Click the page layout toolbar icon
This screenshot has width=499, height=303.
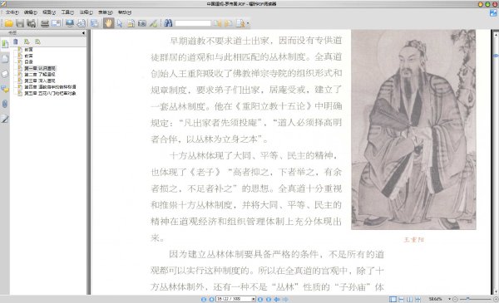pos(95,23)
